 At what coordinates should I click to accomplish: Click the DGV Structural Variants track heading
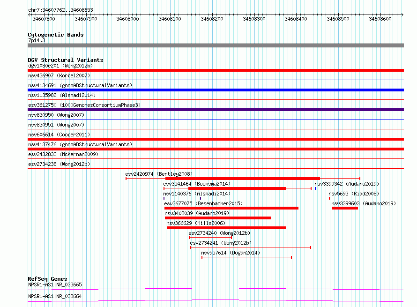[66, 60]
